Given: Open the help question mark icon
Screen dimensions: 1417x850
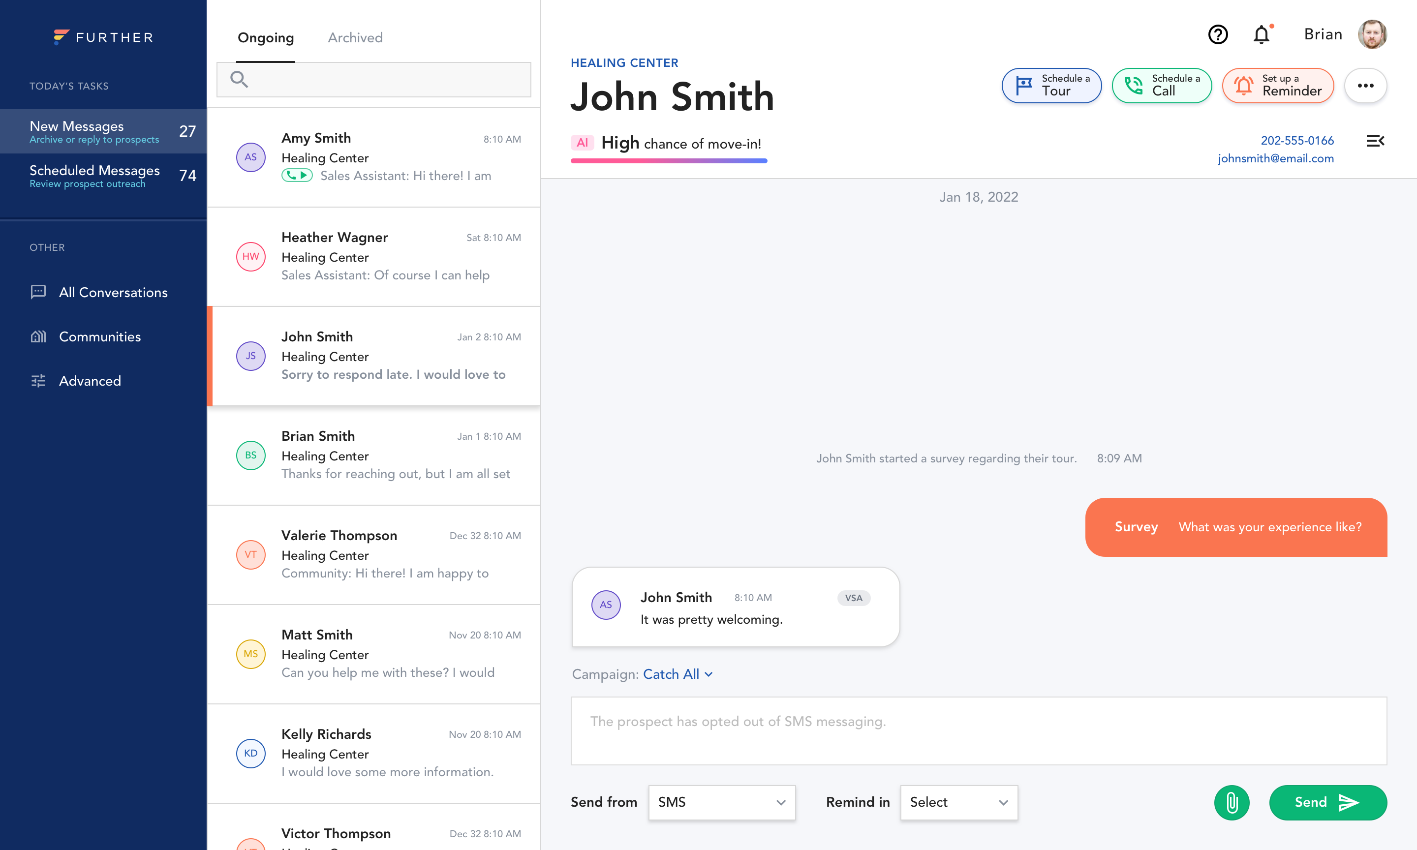Looking at the screenshot, I should 1218,34.
